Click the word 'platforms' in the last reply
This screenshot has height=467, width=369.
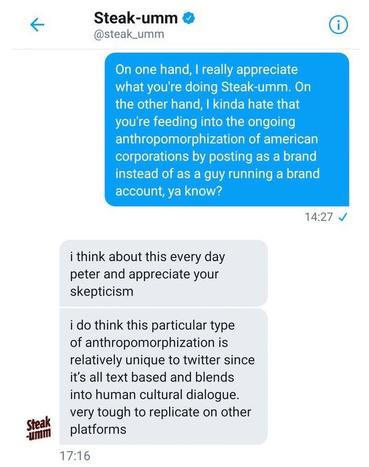(x=98, y=430)
